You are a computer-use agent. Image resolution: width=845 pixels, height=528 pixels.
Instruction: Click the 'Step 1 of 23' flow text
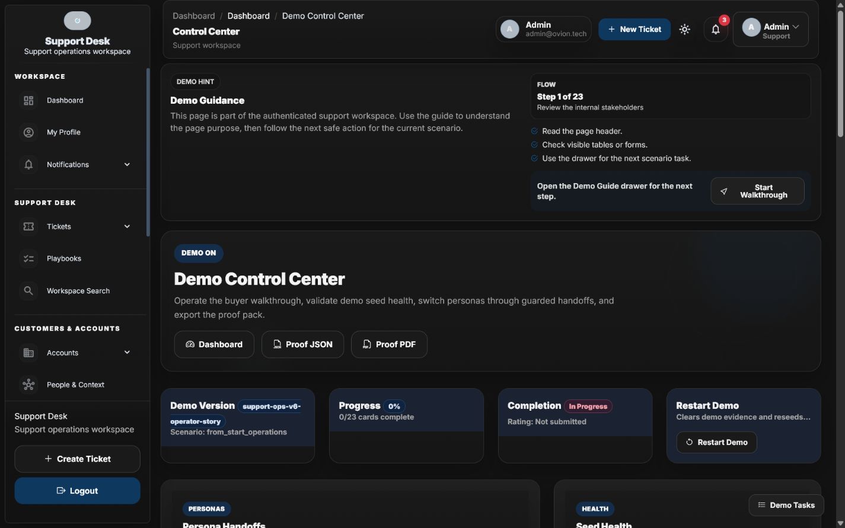click(x=560, y=97)
